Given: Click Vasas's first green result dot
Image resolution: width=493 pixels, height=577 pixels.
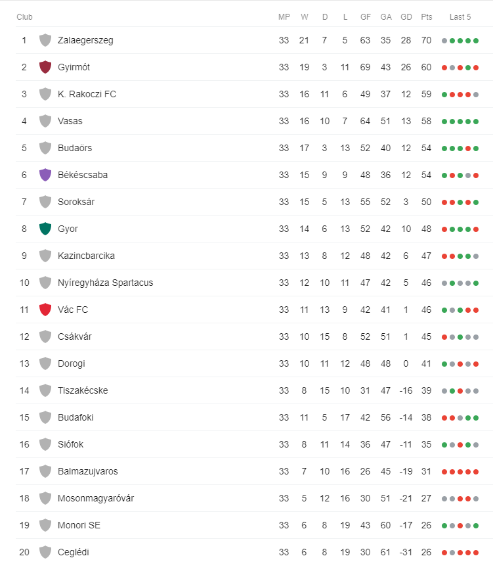Looking at the screenshot, I should [444, 122].
